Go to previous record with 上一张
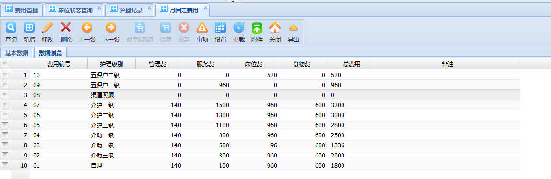The height and width of the screenshot is (179, 551). (x=87, y=27)
